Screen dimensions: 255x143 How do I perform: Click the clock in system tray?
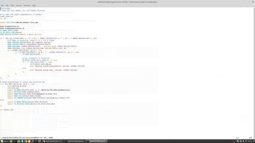[x=250, y=141]
